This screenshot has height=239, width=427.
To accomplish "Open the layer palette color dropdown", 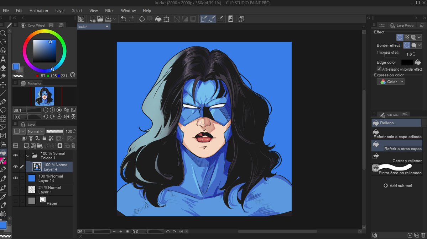I will [x=19, y=131].
